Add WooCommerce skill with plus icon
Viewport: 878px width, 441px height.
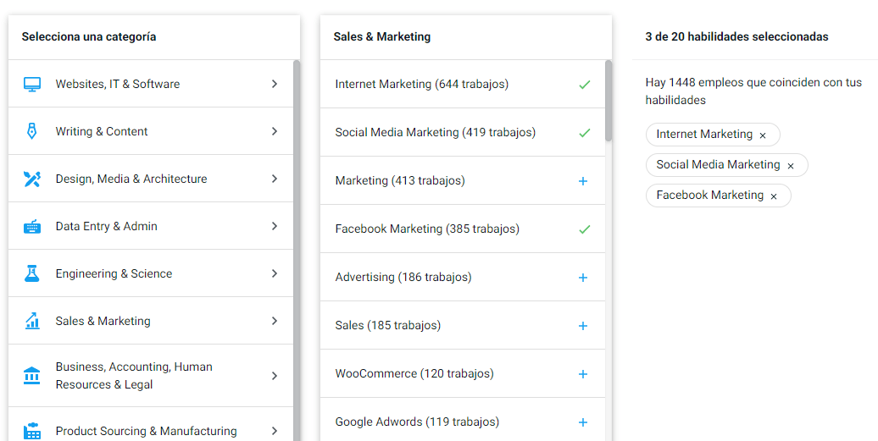click(x=583, y=374)
